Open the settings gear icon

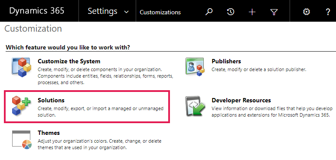[x=307, y=12]
